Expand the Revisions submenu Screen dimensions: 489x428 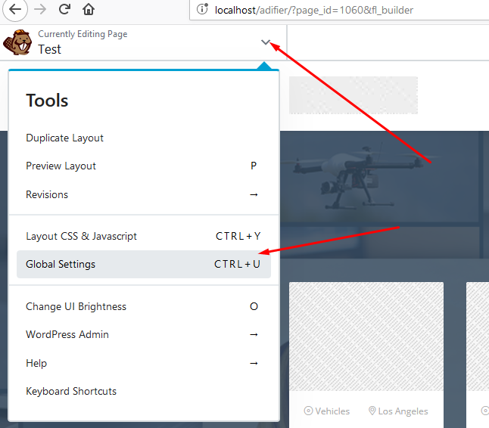tap(254, 194)
